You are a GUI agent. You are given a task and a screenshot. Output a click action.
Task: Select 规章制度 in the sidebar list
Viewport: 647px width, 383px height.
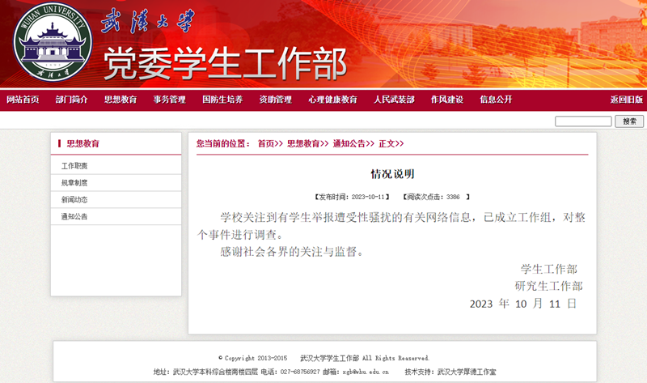[x=74, y=183]
